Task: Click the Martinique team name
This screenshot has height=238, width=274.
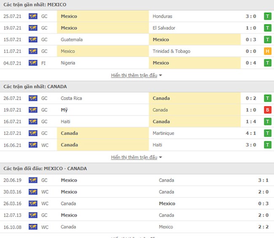Action: 164,133
